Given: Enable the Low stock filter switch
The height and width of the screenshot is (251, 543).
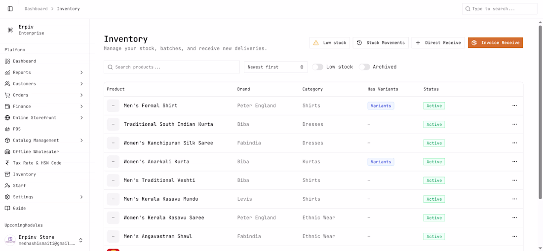Looking at the screenshot, I should (317, 67).
